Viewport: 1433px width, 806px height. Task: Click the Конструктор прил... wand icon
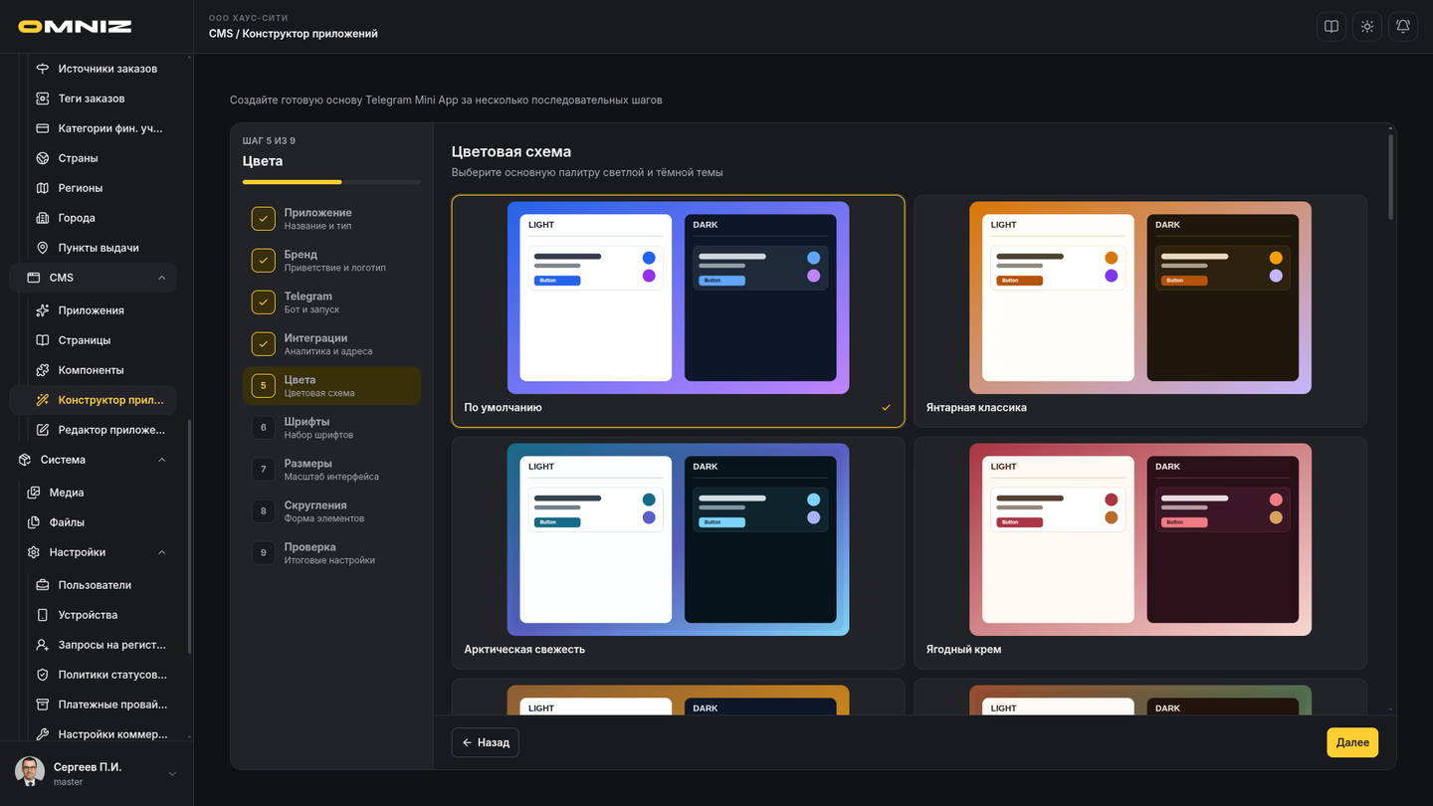click(43, 400)
